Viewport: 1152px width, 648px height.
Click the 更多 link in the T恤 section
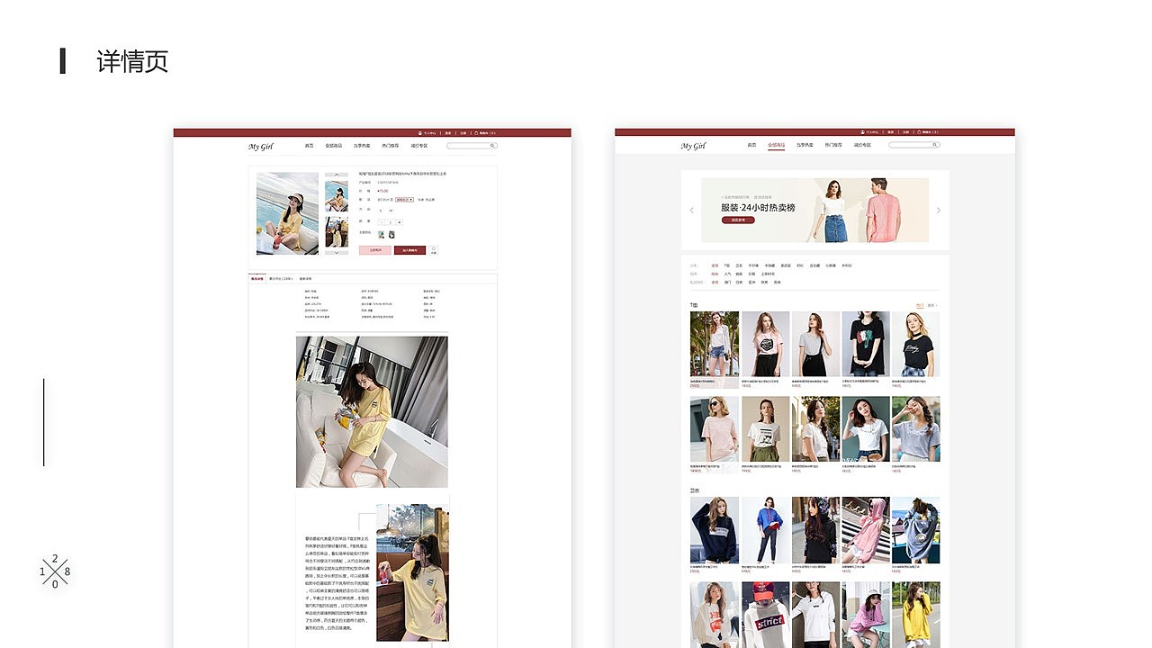click(x=932, y=306)
